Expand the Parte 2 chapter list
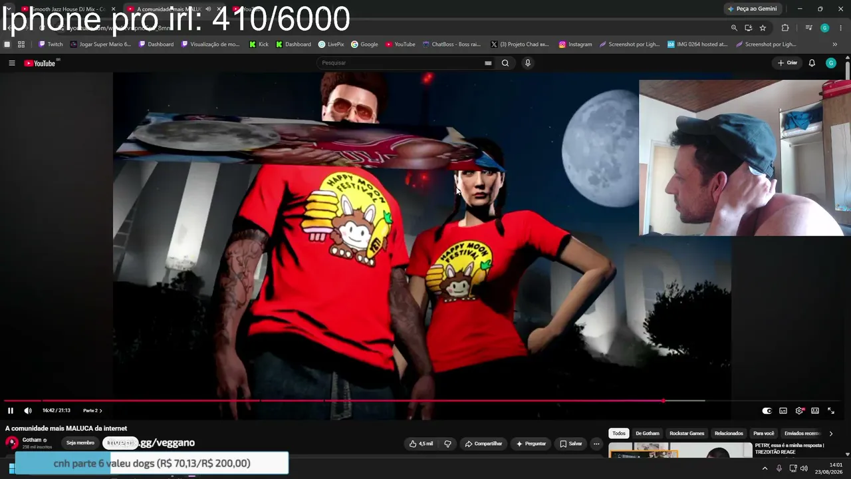 pyautogui.click(x=92, y=410)
